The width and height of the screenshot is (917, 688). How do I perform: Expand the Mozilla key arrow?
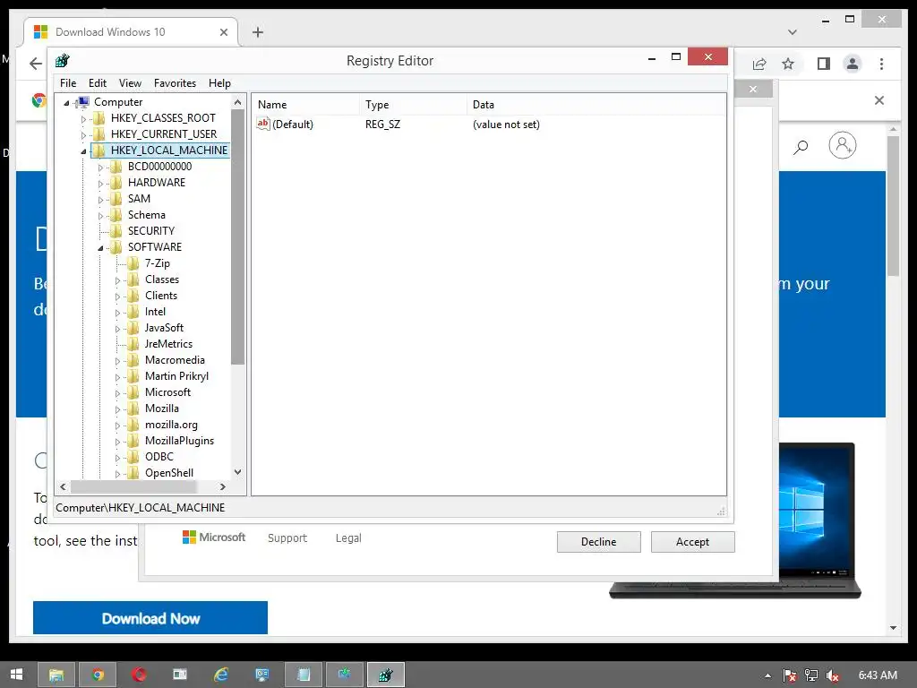117,409
